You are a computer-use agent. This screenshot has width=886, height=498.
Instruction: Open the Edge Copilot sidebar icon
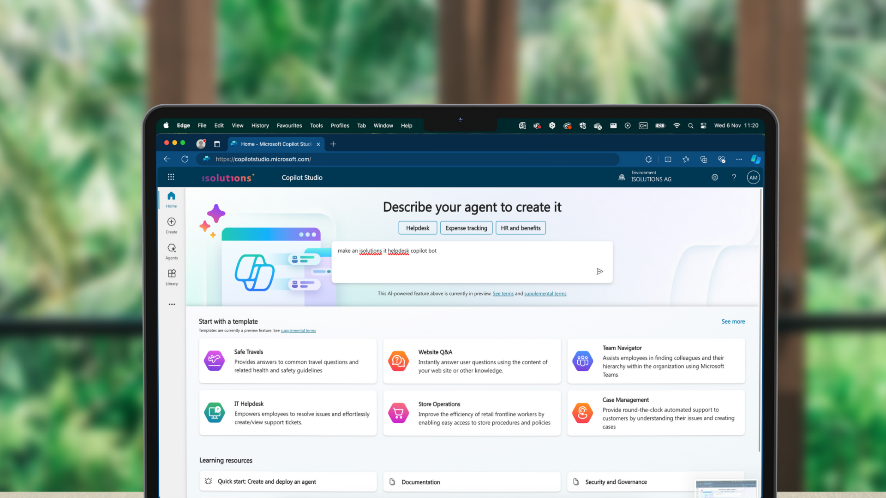click(755, 159)
